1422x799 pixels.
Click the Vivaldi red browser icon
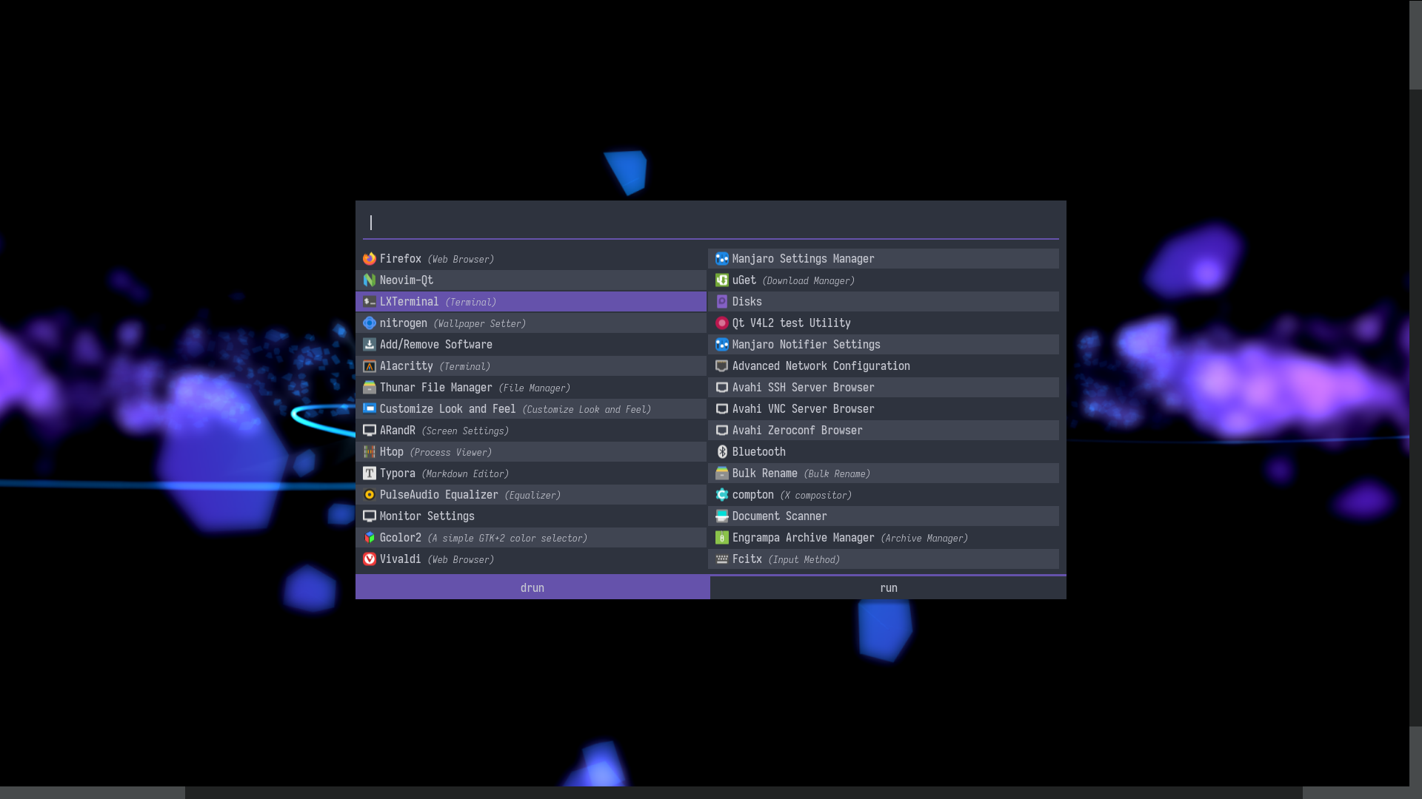(x=369, y=559)
